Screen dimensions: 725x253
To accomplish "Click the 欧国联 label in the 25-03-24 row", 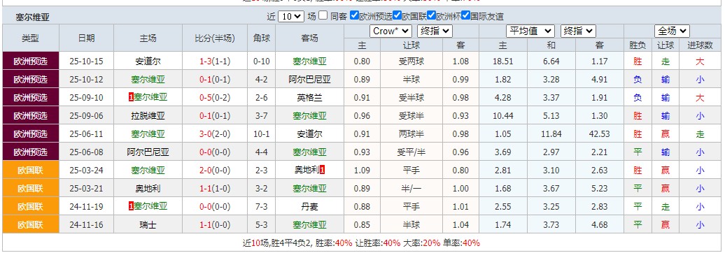I will click(x=31, y=171).
